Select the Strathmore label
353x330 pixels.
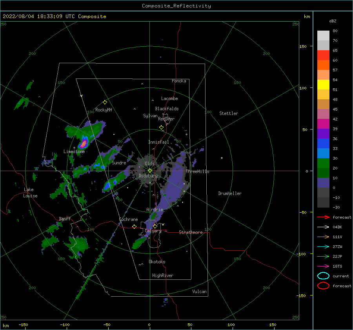[x=191, y=232]
